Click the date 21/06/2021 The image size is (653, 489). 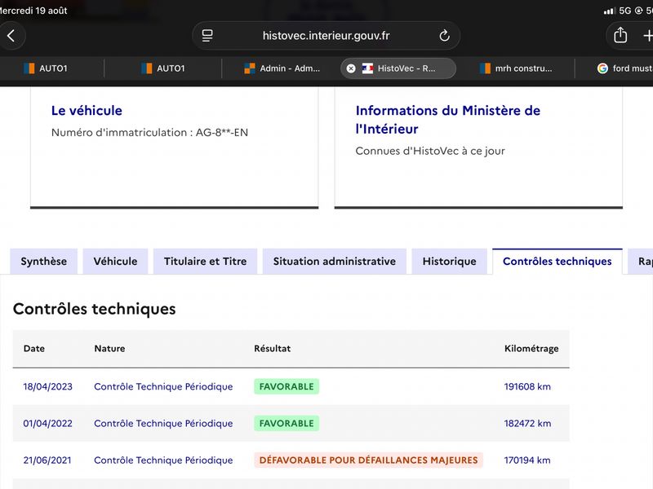(x=47, y=460)
